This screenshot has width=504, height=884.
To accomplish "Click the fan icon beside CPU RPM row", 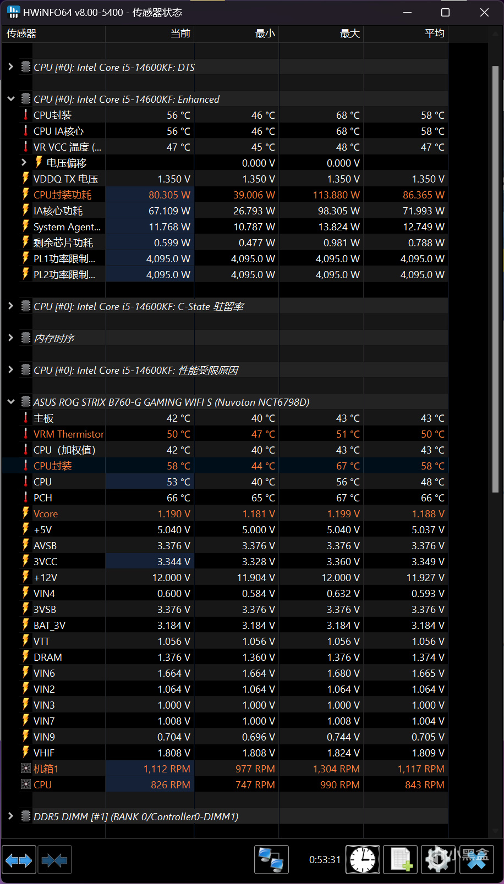I will click(25, 784).
